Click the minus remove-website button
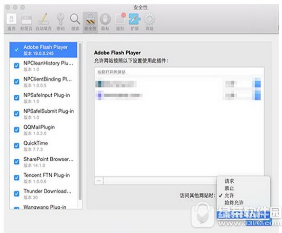Image resolution: width=282 pixels, height=233 pixels. (99, 181)
